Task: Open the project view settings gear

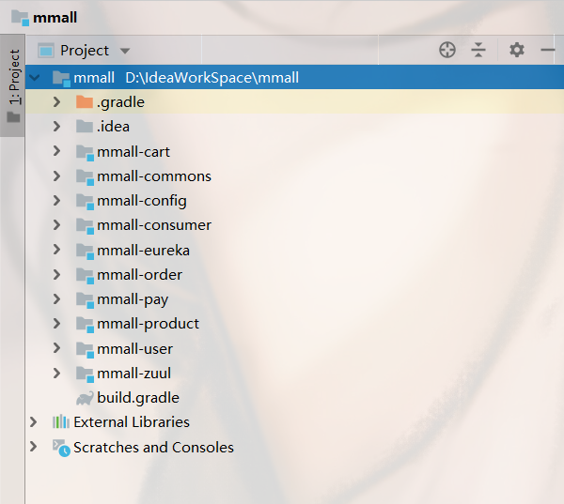Action: 516,50
